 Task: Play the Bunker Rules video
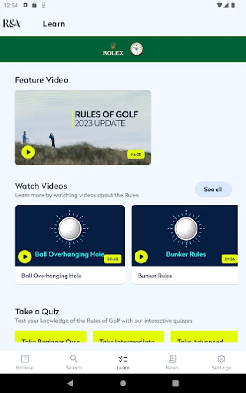coord(141,256)
